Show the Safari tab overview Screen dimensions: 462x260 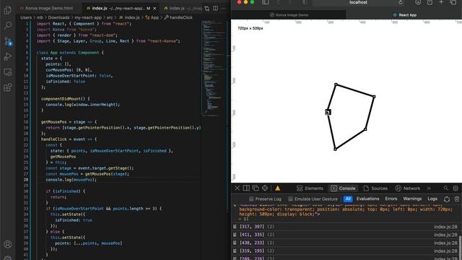point(453,2)
